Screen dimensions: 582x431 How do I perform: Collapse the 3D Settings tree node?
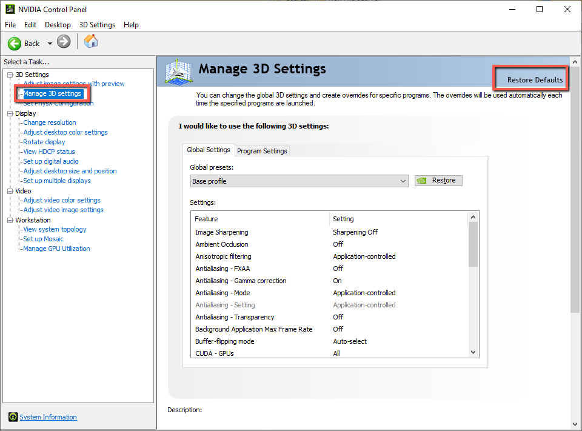click(x=10, y=75)
